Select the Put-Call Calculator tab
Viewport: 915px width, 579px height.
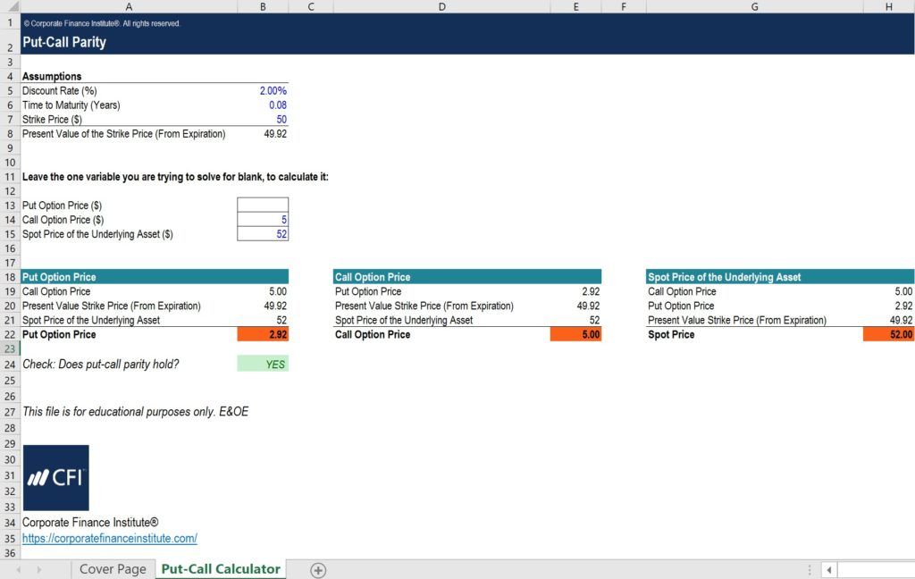tap(220, 569)
